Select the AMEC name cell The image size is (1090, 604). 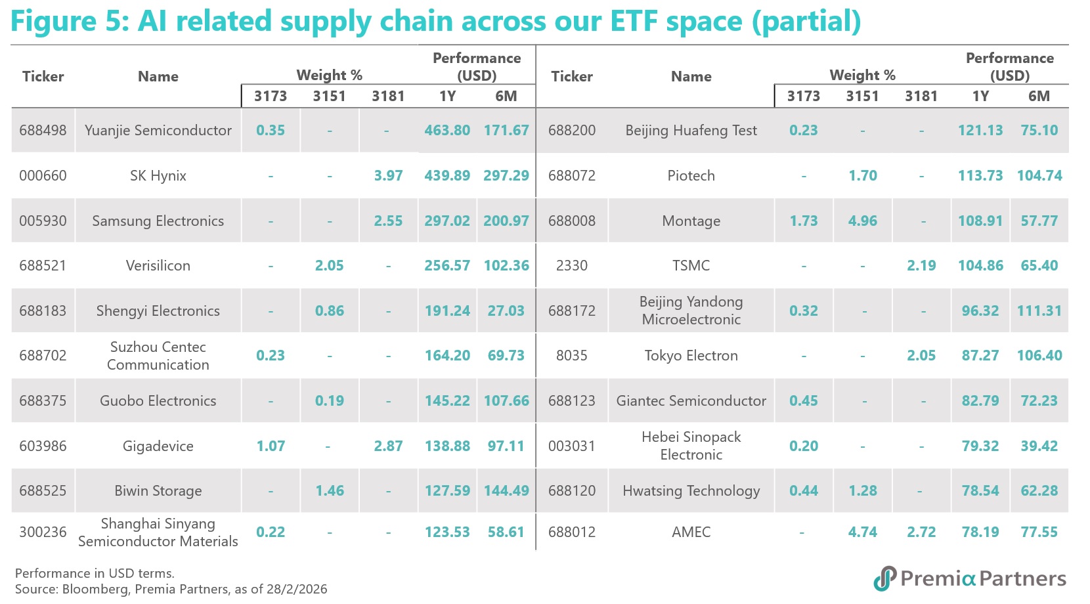[691, 532]
